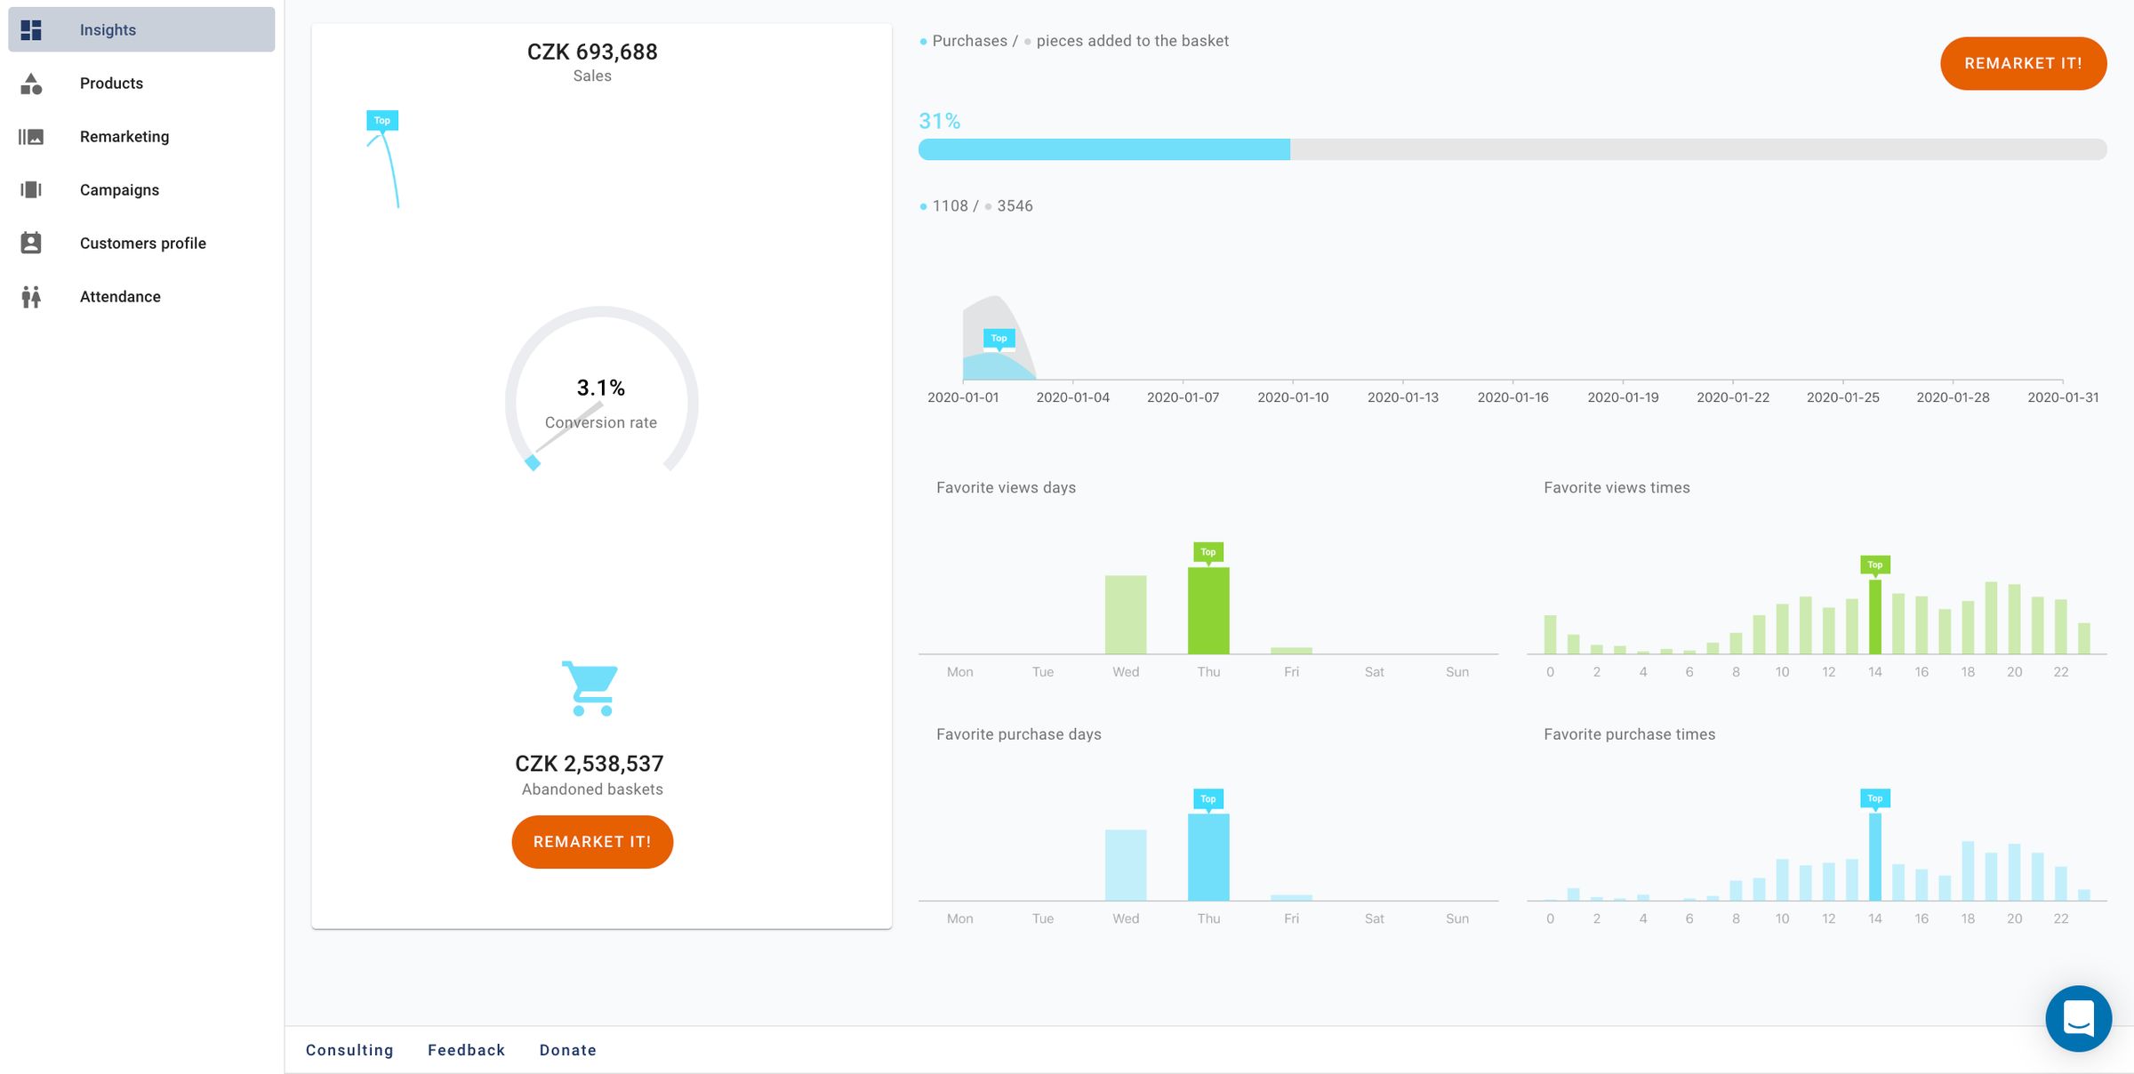Click the blue shopping cart icon
Screen dimensions: 2134x1074
[x=590, y=688]
